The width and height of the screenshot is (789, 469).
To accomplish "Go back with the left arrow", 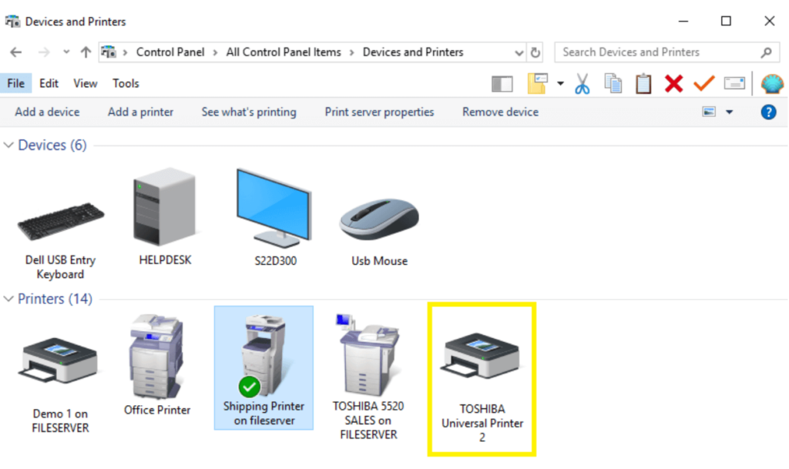I will (x=16, y=52).
